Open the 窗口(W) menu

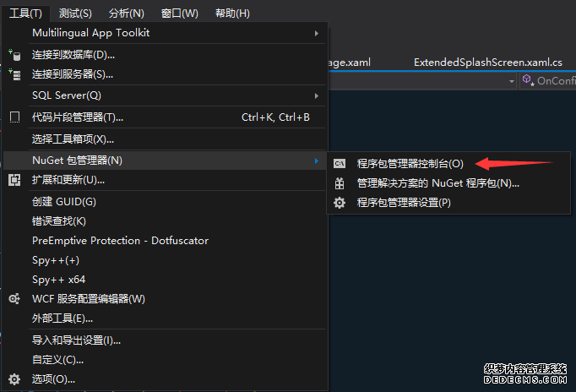pos(179,13)
